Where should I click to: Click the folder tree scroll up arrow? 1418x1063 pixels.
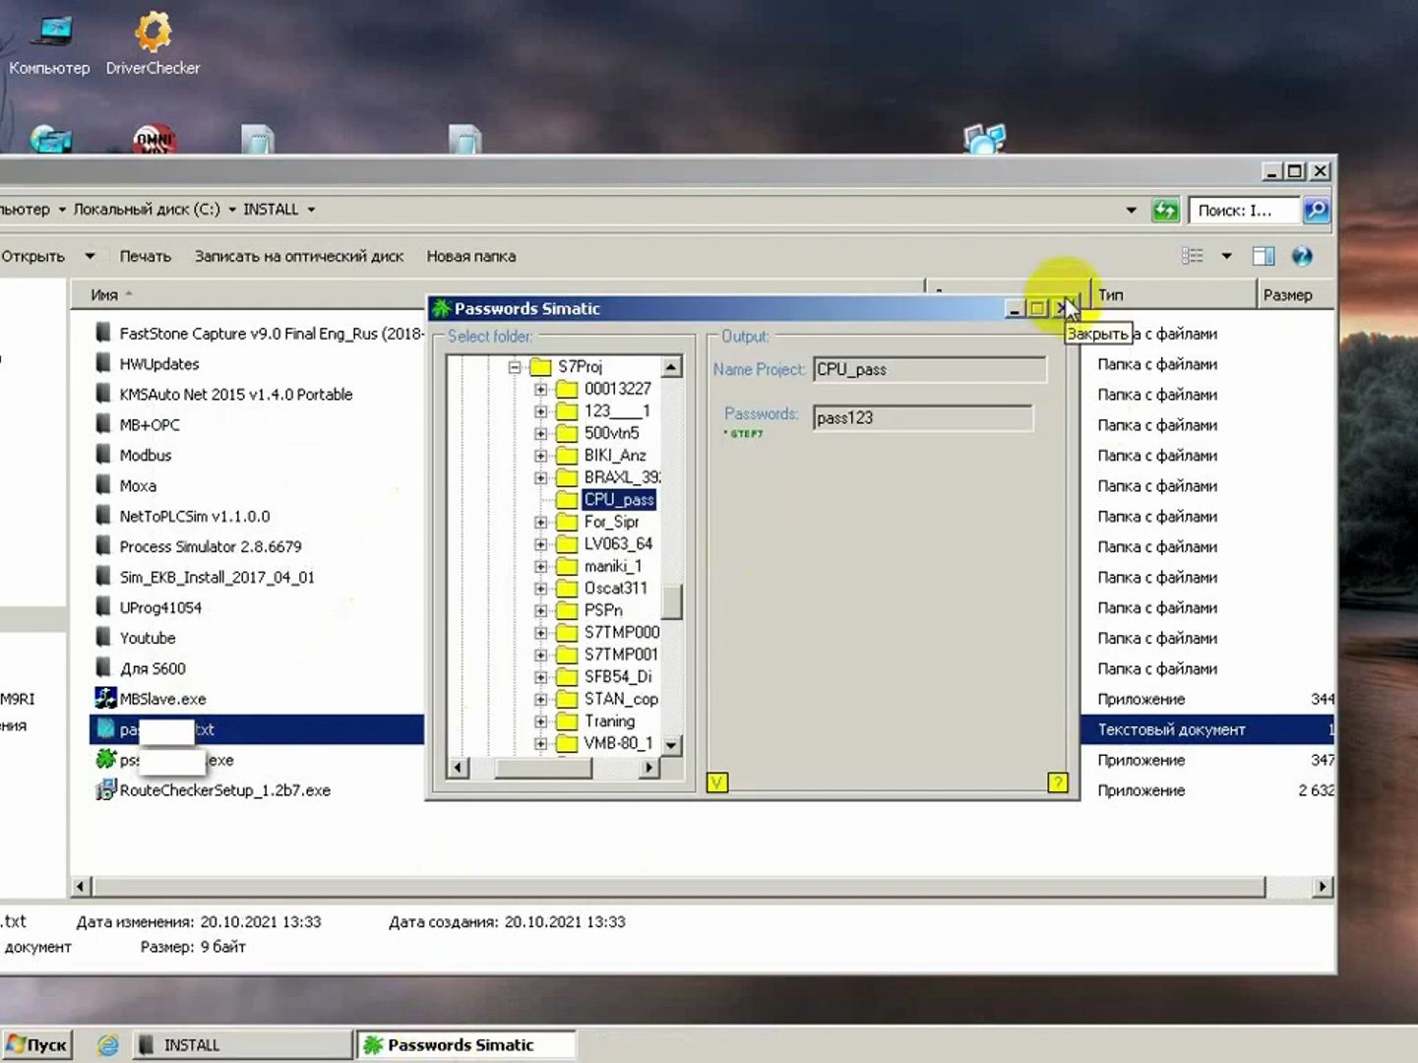tap(672, 367)
